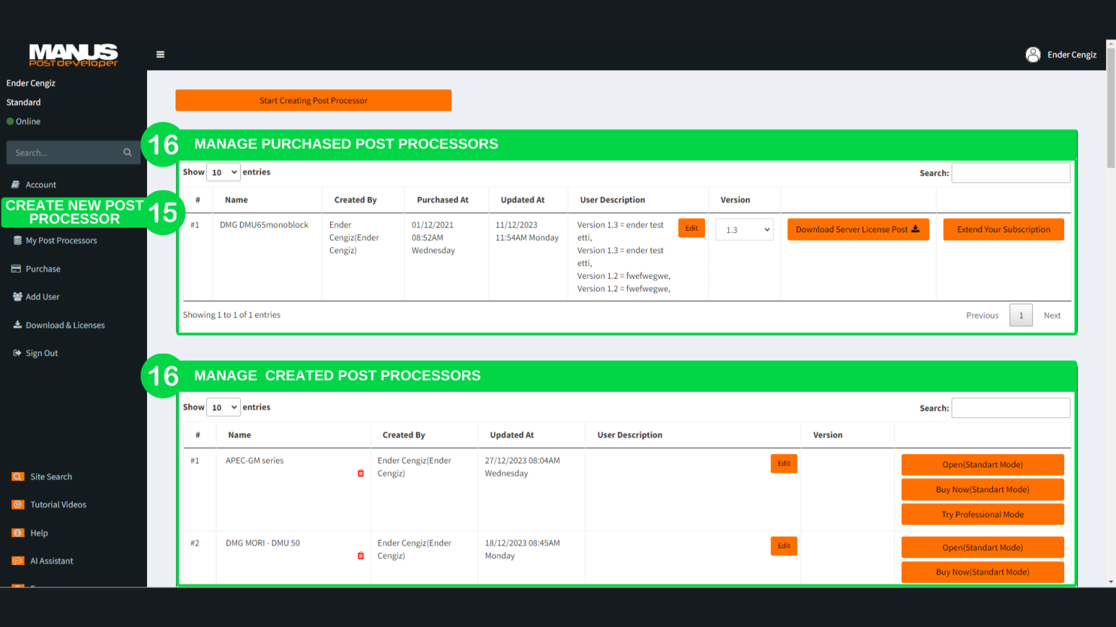1116x627 pixels.
Task: Click Try Professional Mode for APEC-GM
Action: click(x=982, y=515)
